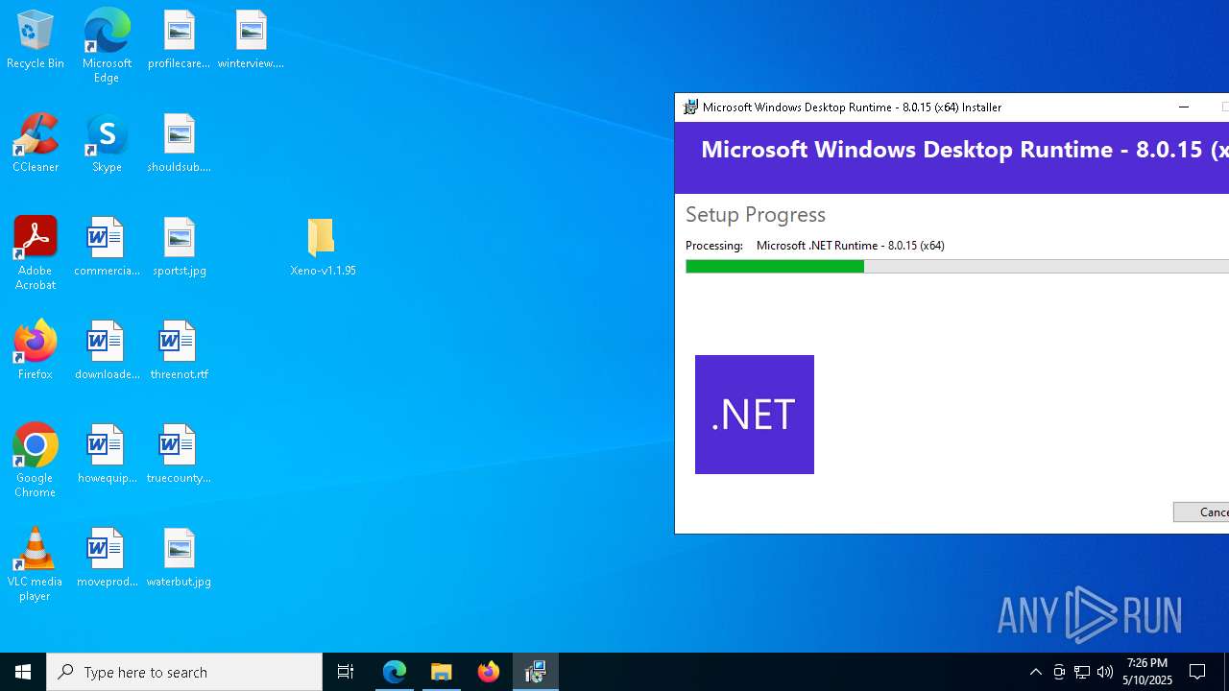
Task: Minimize the Desktop Runtime Installer window
Action: [1184, 107]
